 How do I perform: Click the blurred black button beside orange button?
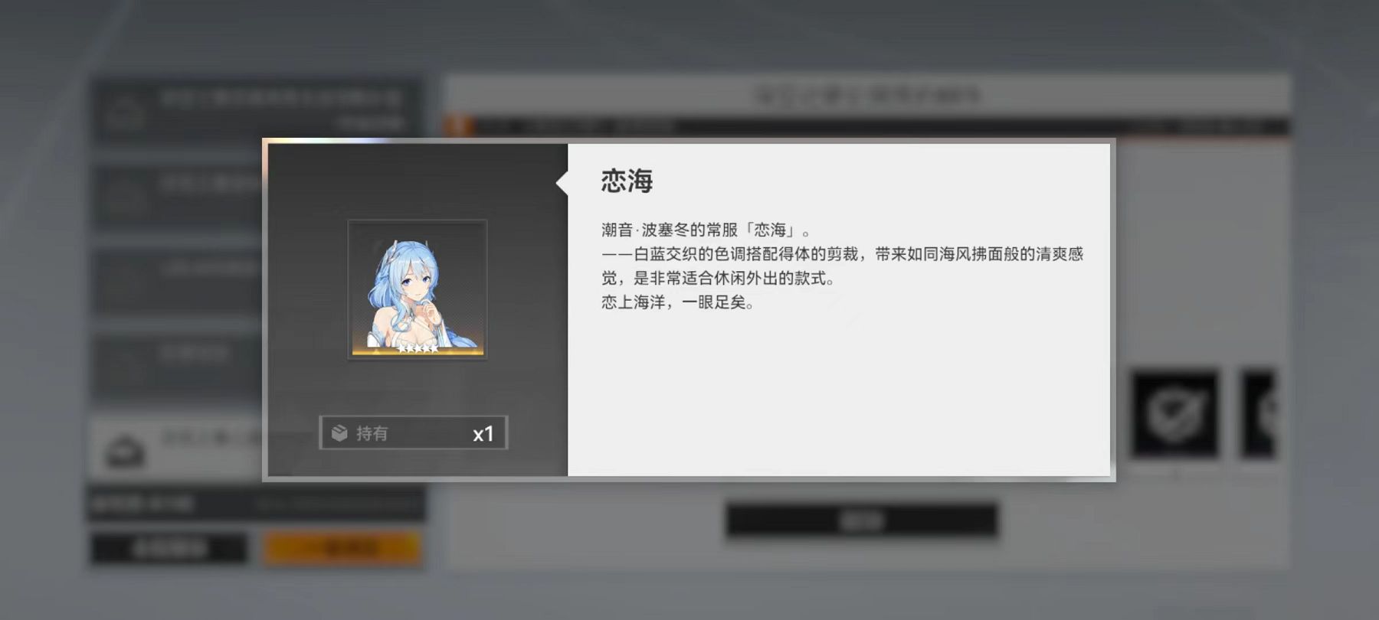[x=169, y=548]
